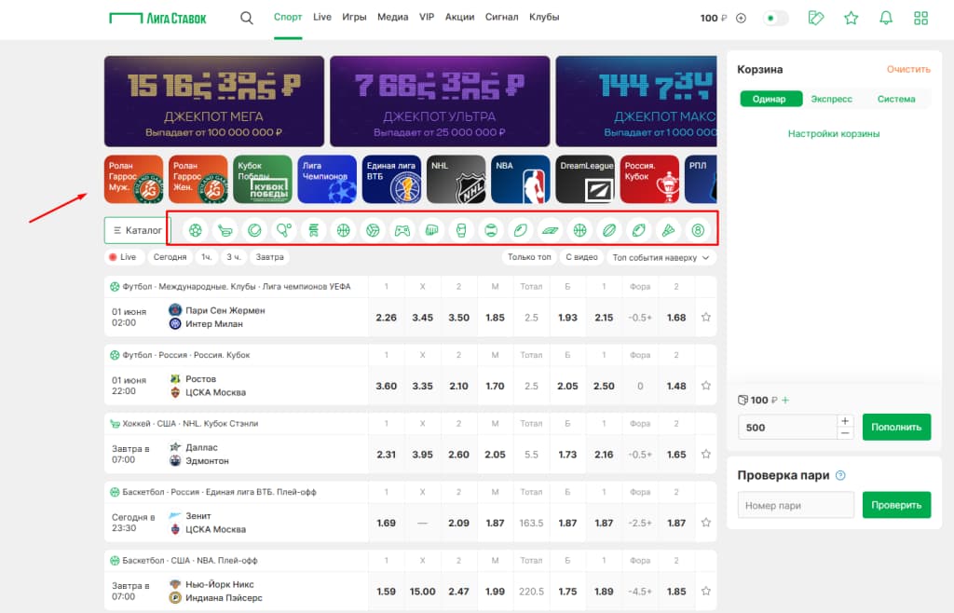Select the table tennis paddle icon

(x=284, y=230)
